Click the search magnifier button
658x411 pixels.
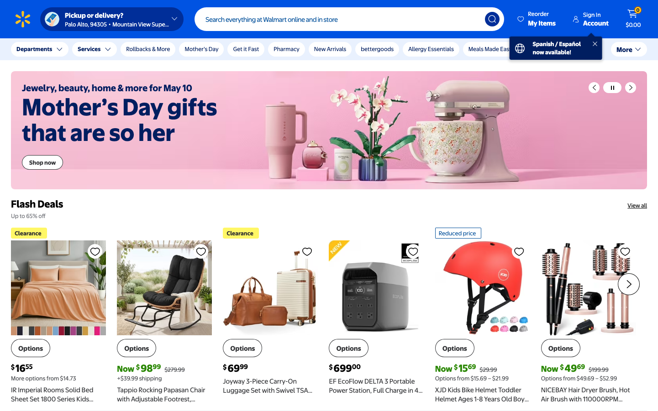pyautogui.click(x=492, y=19)
